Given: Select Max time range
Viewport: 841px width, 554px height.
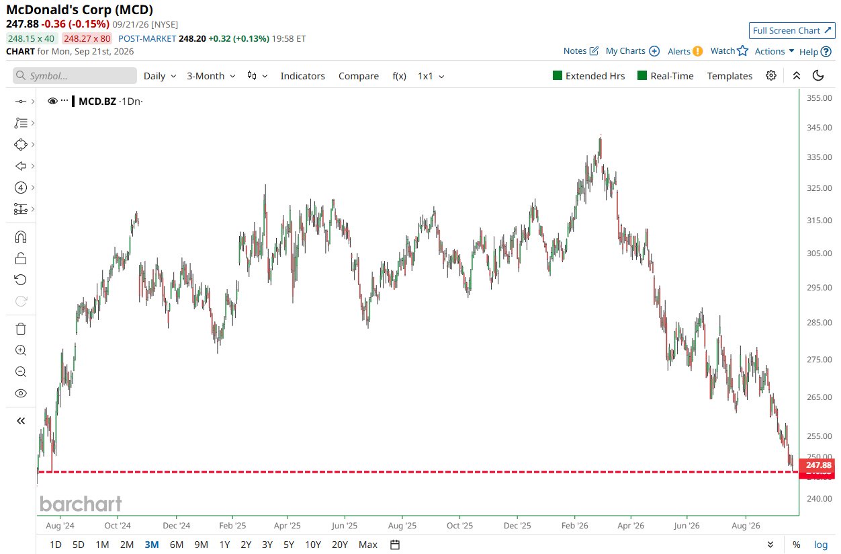Looking at the screenshot, I should point(368,545).
